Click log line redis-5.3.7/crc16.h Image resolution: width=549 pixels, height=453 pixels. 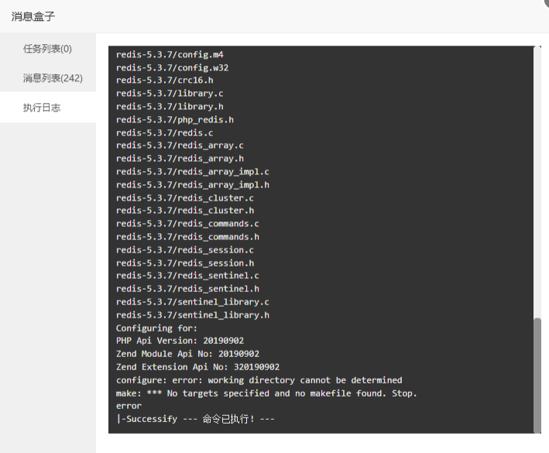point(165,81)
